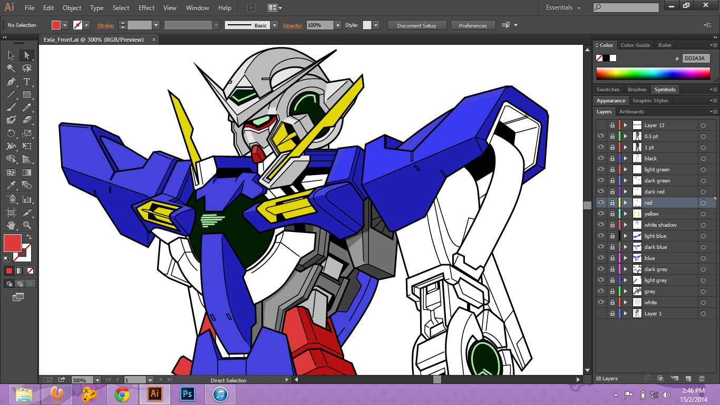Select the Pen tool
Screen dimensions: 720x405
click(11, 82)
